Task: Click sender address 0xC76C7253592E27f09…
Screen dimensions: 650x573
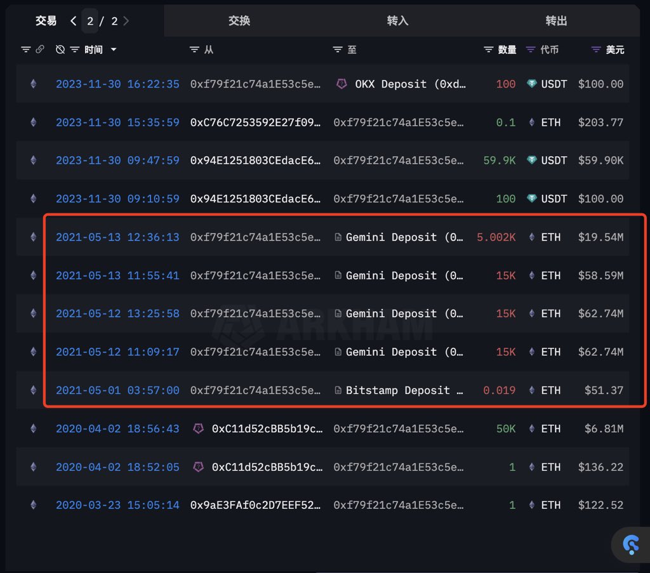Action: (255, 122)
